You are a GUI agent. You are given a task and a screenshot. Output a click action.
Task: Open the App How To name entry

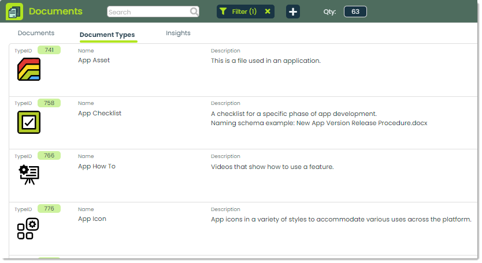97,166
